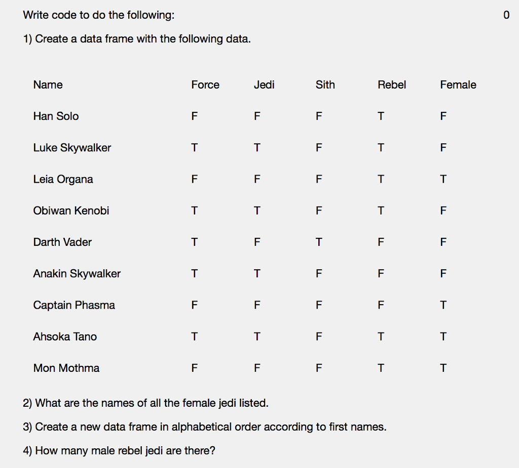Click the Sith value for Darth Vader
This screenshot has height=468, width=519.
tap(318, 242)
